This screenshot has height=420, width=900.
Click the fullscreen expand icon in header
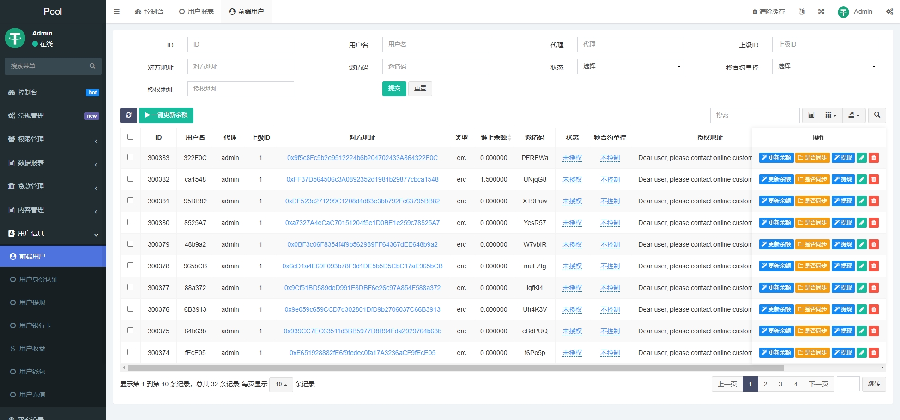tap(821, 12)
